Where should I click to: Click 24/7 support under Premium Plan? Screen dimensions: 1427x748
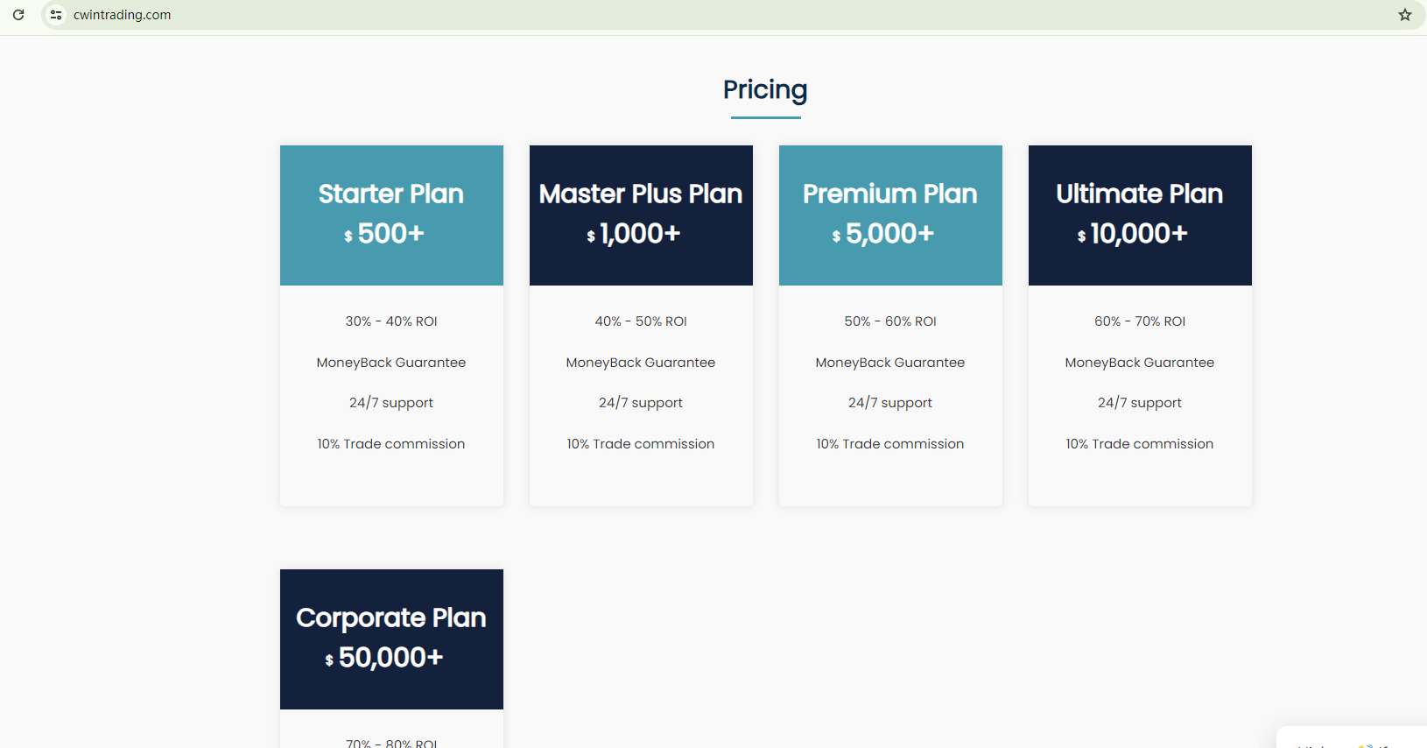click(x=890, y=403)
